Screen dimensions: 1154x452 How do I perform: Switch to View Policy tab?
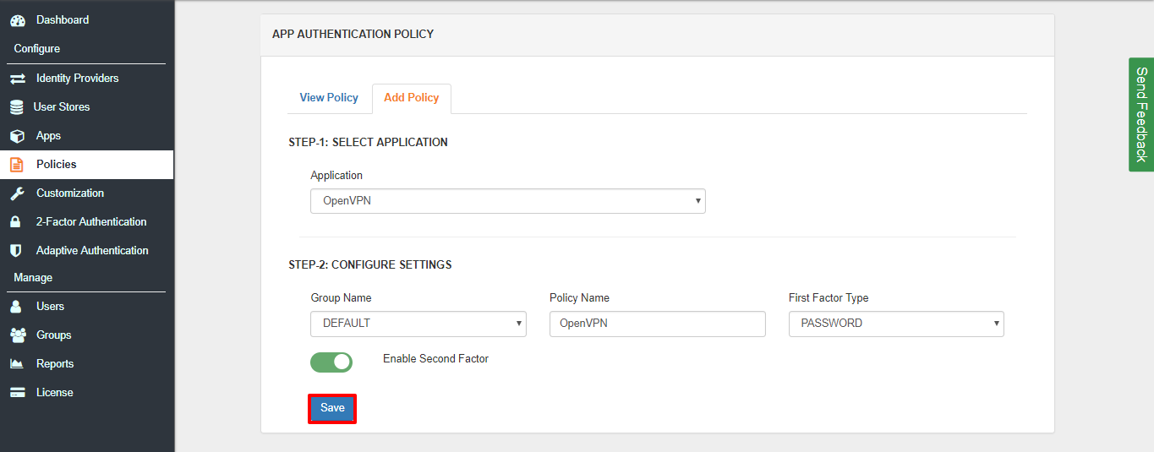[x=329, y=98]
